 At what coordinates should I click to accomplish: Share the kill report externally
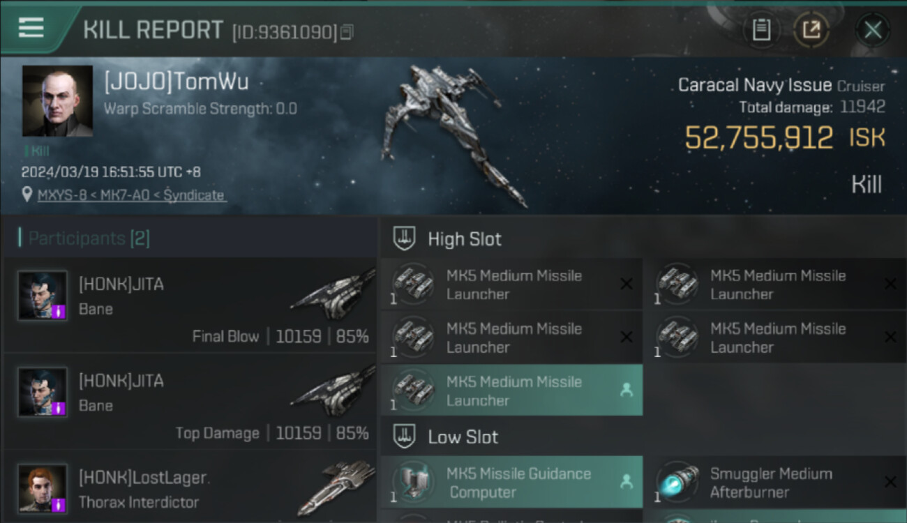point(811,29)
